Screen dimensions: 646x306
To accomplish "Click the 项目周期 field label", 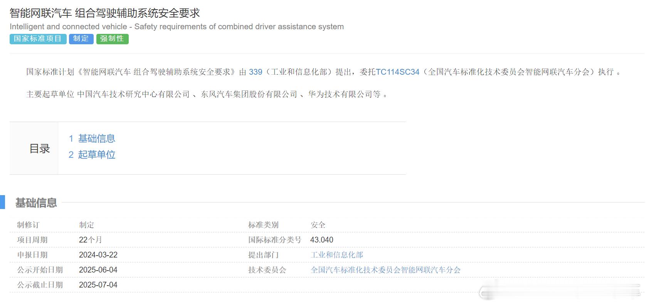I will click(32, 240).
